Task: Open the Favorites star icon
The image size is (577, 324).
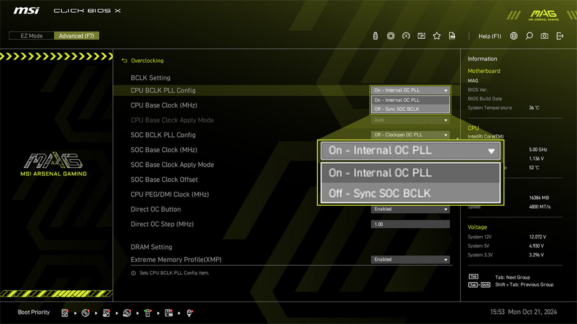Action: pos(436,36)
